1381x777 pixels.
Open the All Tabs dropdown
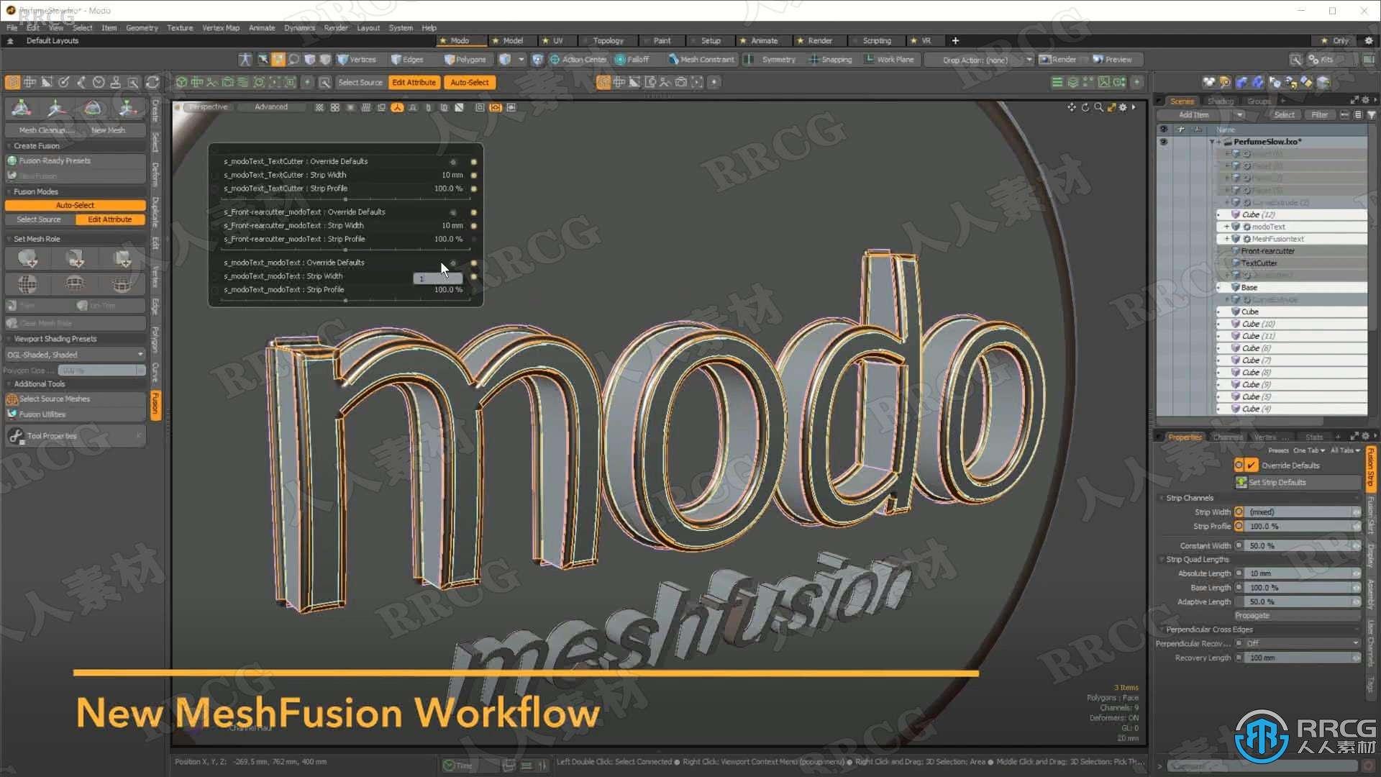pyautogui.click(x=1345, y=450)
